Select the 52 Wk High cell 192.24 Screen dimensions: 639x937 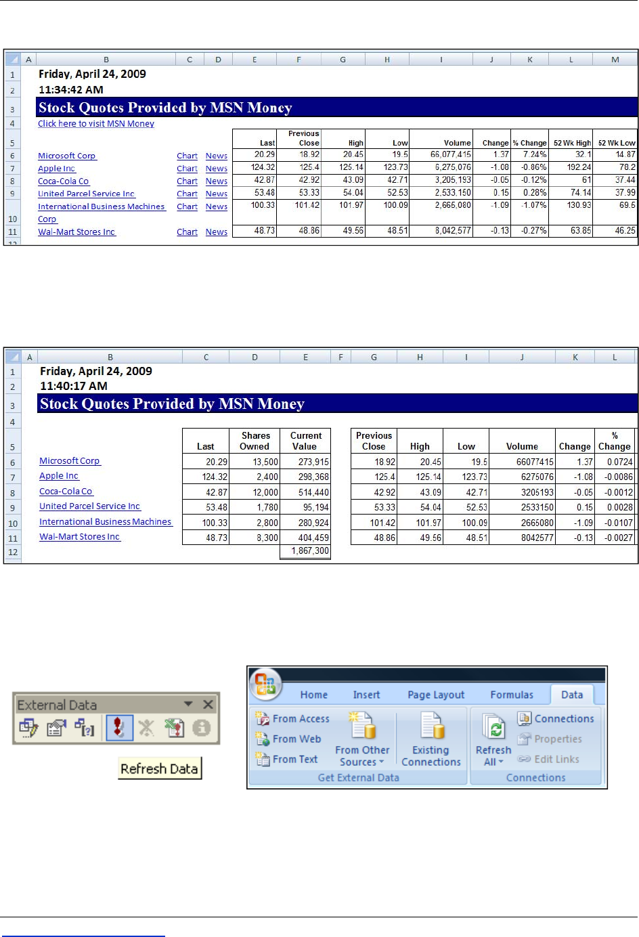tap(571, 168)
